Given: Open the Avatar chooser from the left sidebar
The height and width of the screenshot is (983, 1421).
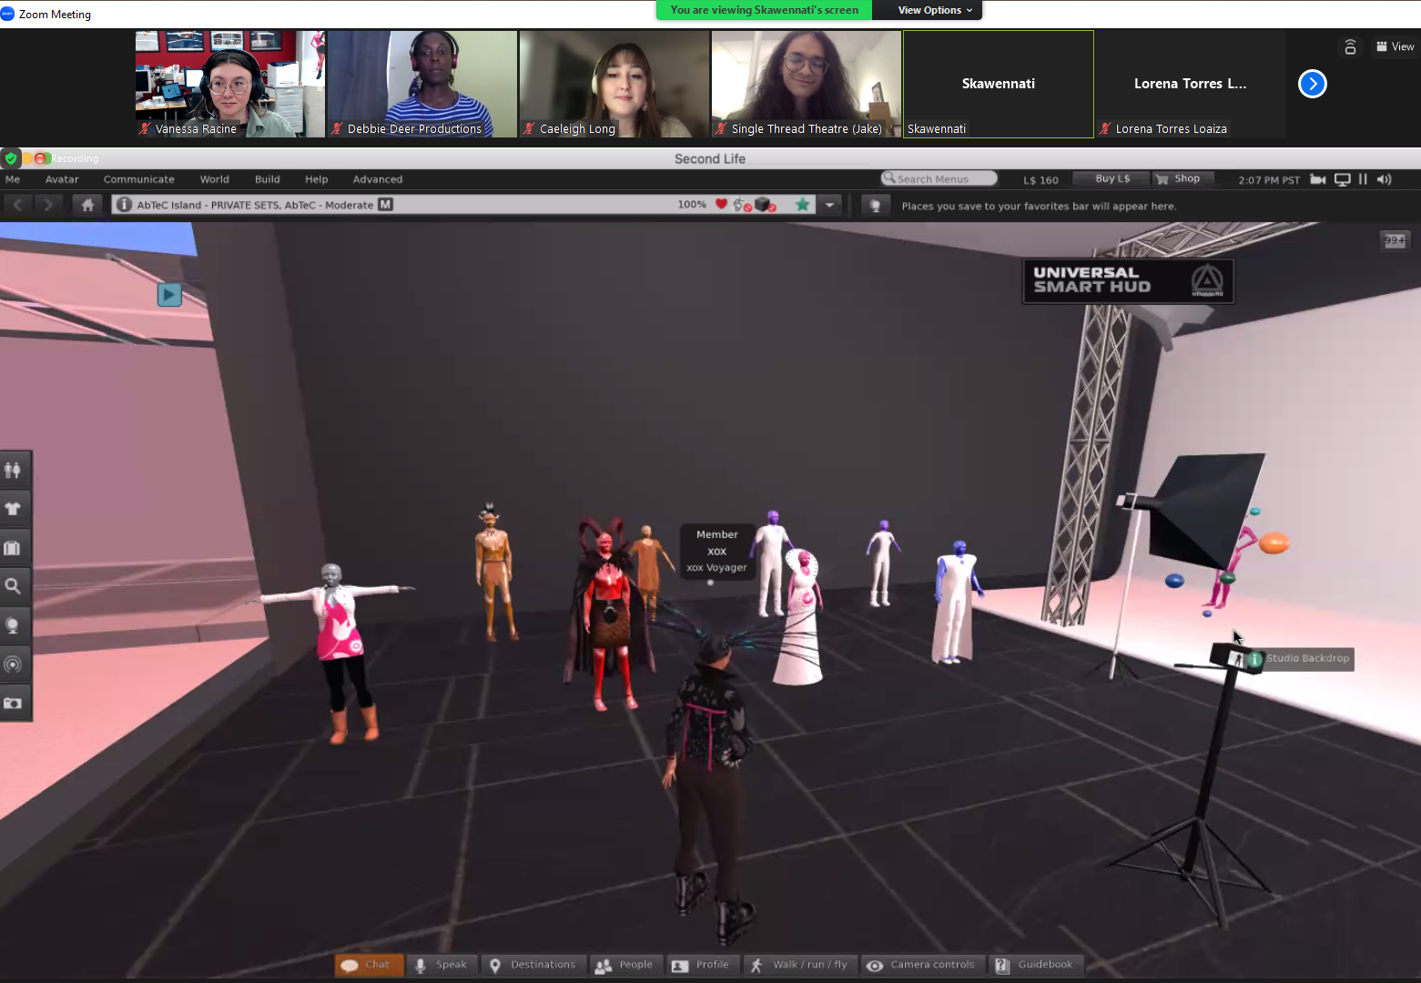Looking at the screenshot, I should tap(13, 470).
